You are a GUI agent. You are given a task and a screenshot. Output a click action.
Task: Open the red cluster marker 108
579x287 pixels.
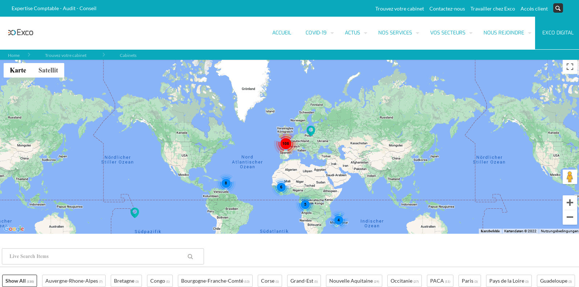pyautogui.click(x=286, y=143)
